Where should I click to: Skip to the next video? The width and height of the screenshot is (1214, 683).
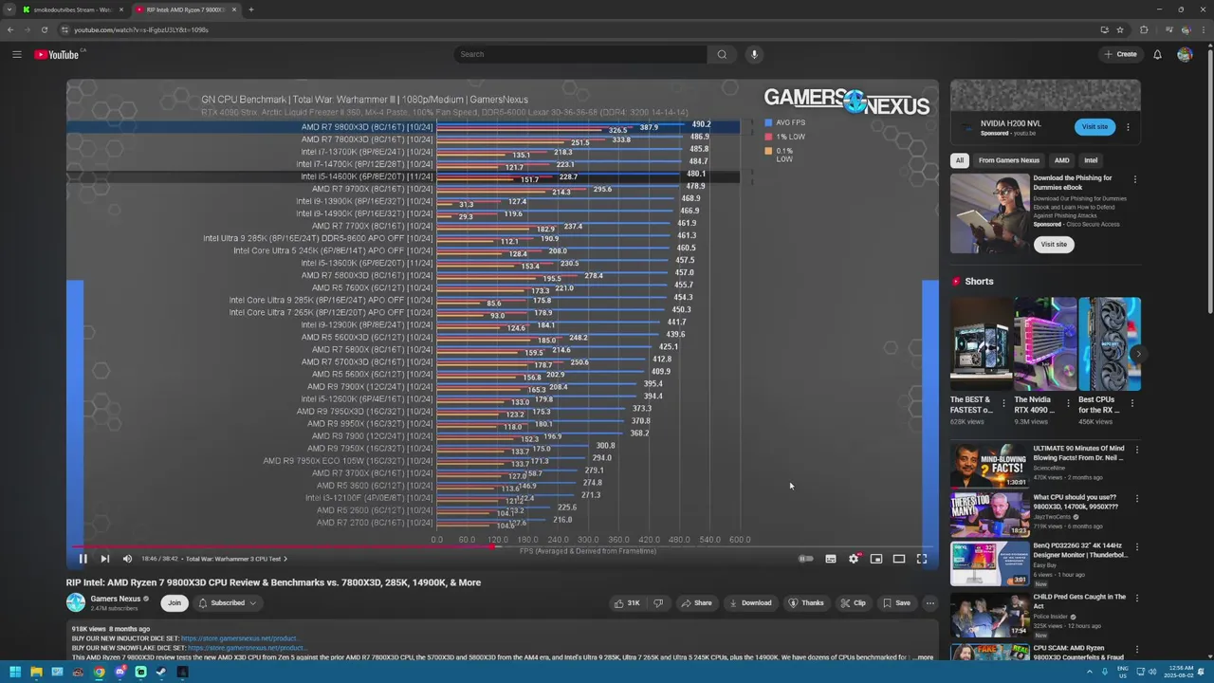click(104, 559)
